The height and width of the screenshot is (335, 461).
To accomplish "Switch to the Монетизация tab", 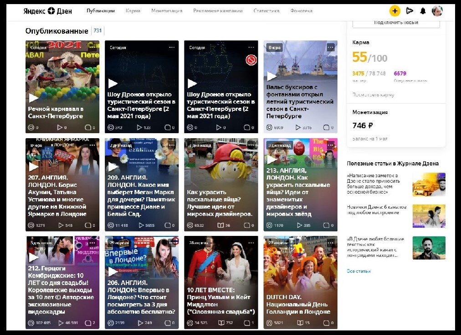I will pyautogui.click(x=167, y=11).
